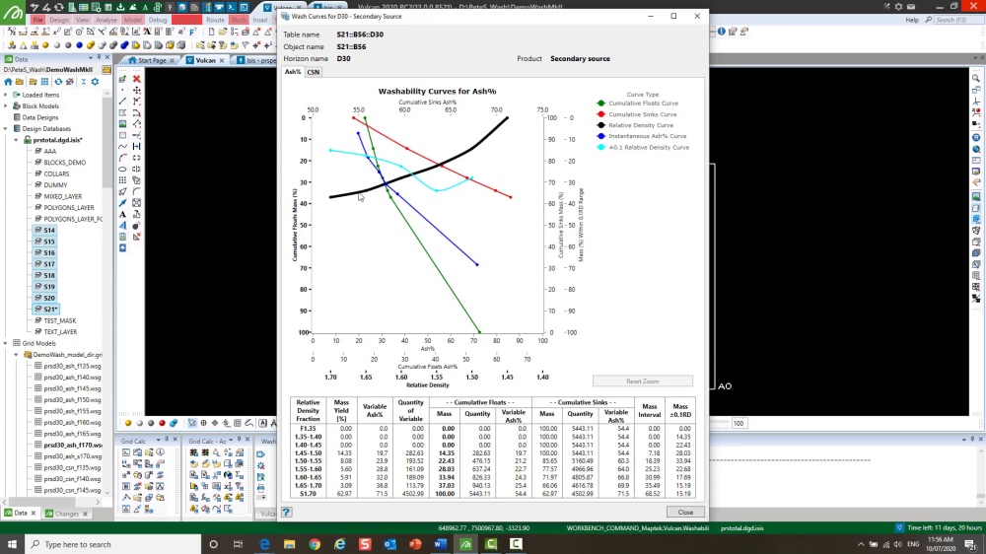Open the Grid Calc panel dropdown arrow
The height and width of the screenshot is (554, 986).
[x=159, y=442]
